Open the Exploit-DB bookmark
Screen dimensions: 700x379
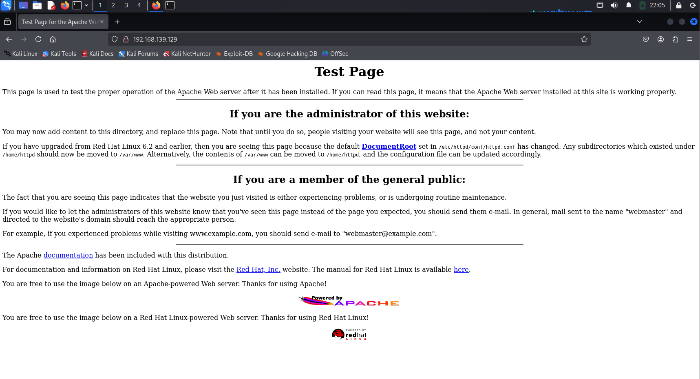[x=234, y=54]
